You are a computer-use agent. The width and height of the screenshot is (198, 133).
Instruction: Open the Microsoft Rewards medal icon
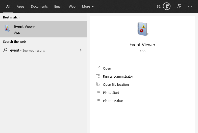[167, 6]
